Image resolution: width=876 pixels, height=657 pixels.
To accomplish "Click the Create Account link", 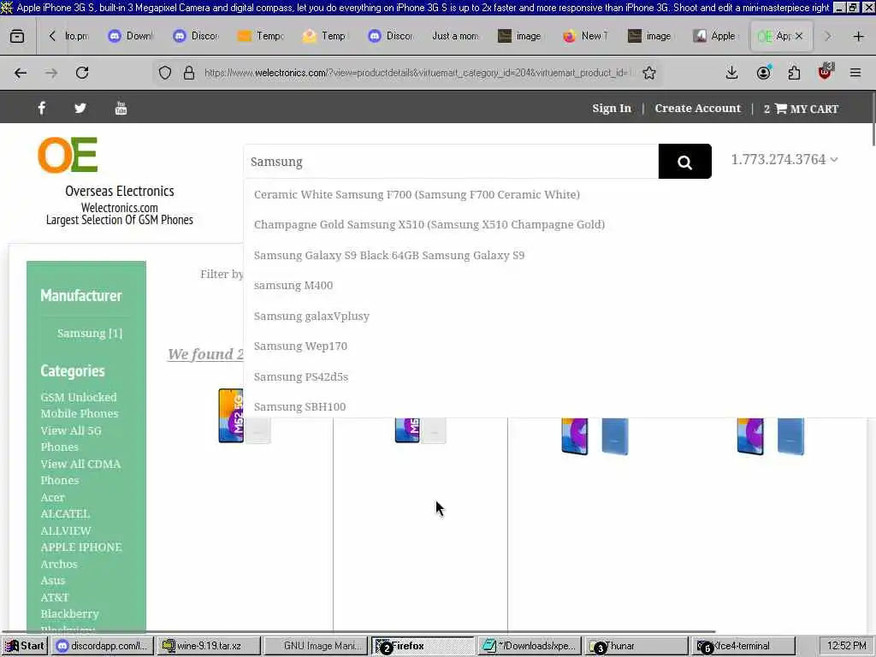I will pyautogui.click(x=698, y=109).
